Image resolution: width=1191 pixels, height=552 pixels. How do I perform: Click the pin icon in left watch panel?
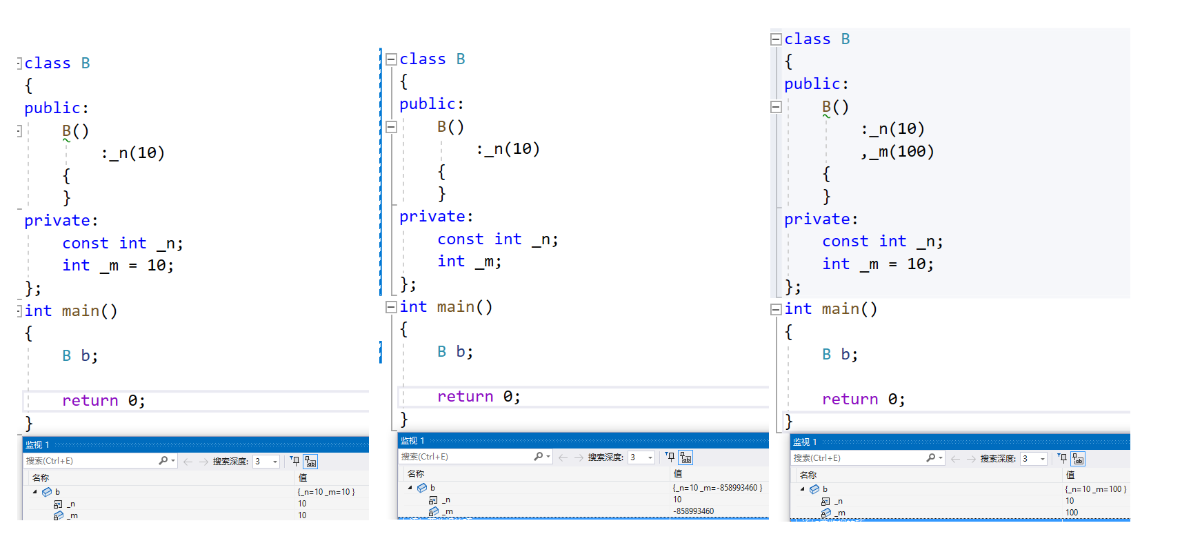(x=294, y=461)
